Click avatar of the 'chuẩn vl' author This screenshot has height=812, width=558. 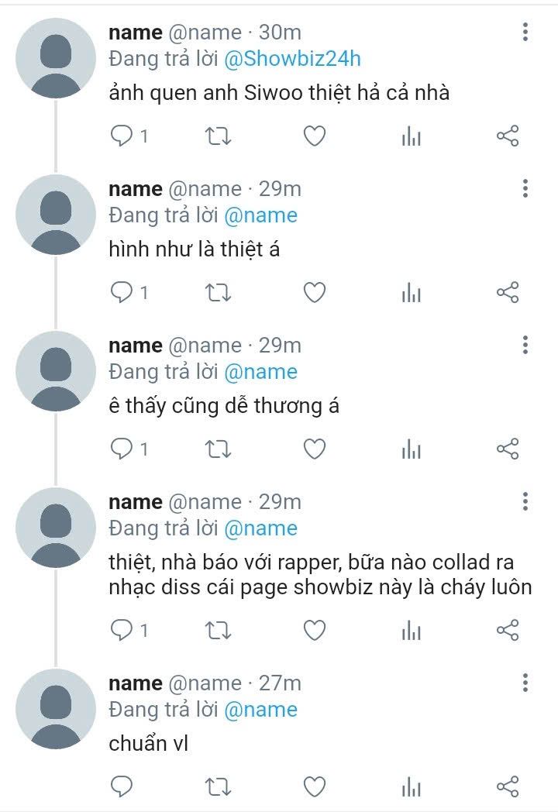[x=55, y=708]
